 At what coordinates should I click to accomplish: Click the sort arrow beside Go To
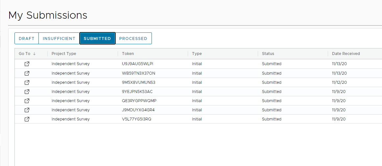tap(34, 54)
